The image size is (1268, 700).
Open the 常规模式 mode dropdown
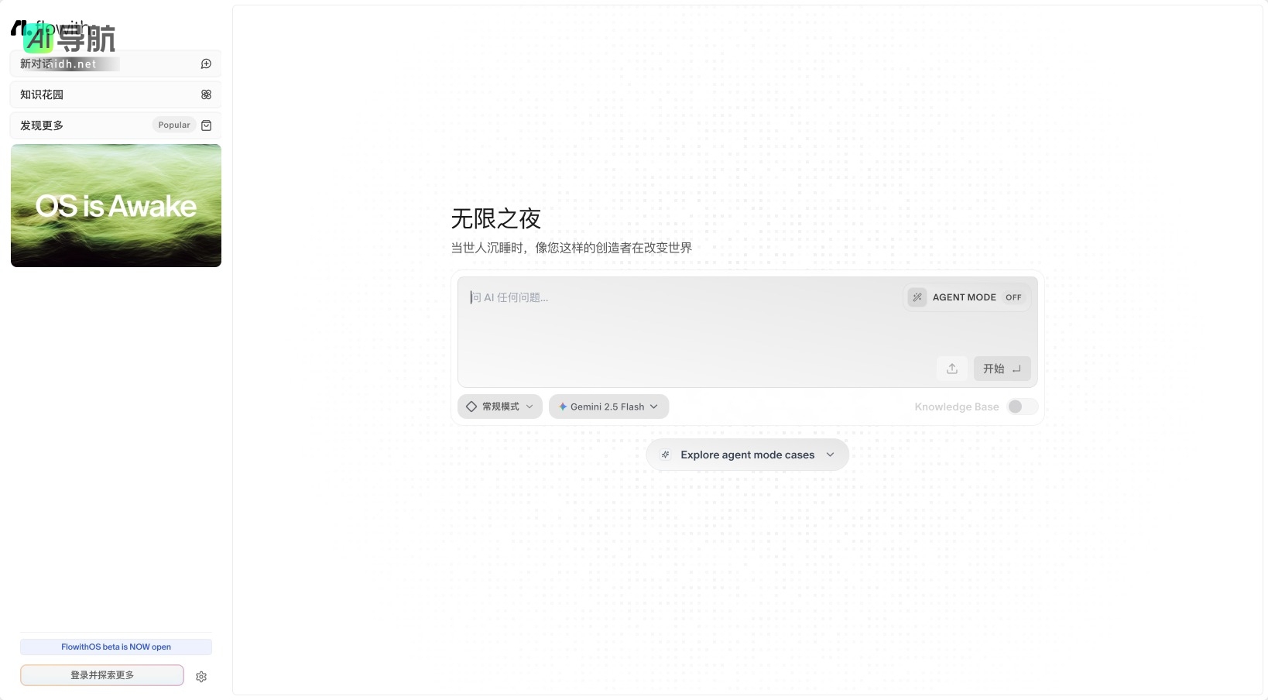point(499,406)
